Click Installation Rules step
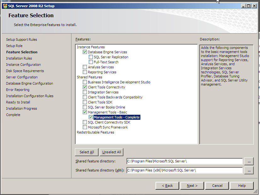Image resolution: width=260 pixels, height=195 pixels. [x=19, y=58]
